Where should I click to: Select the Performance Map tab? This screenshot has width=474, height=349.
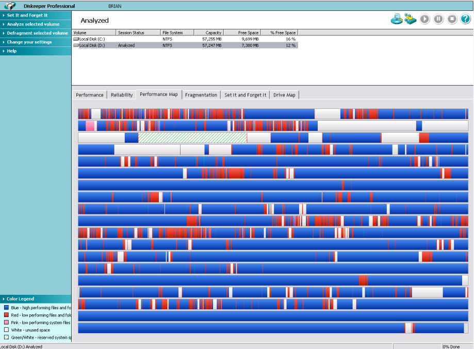pos(159,94)
